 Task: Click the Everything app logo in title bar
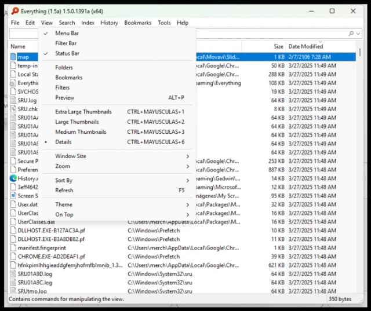[x=15, y=11]
